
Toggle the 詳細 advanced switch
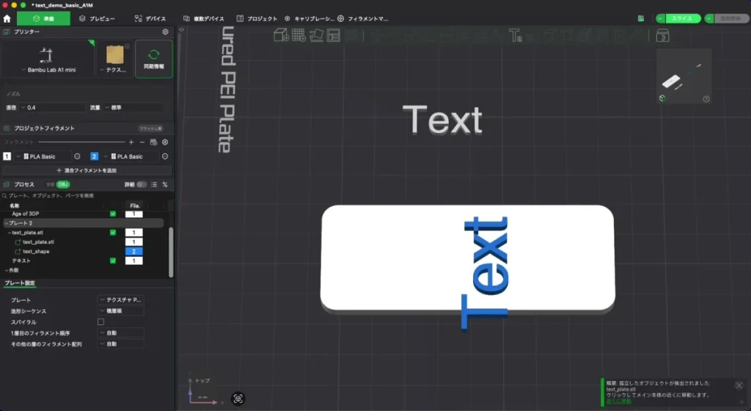142,184
